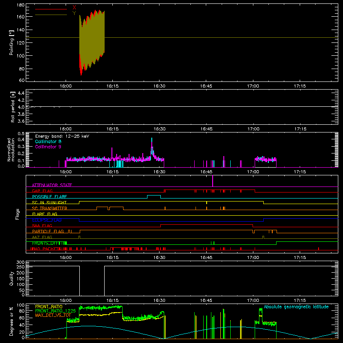The height and width of the screenshot is (343, 343).
Task: Click the PARTICLE_FLAG label
Action: [x=48, y=231]
